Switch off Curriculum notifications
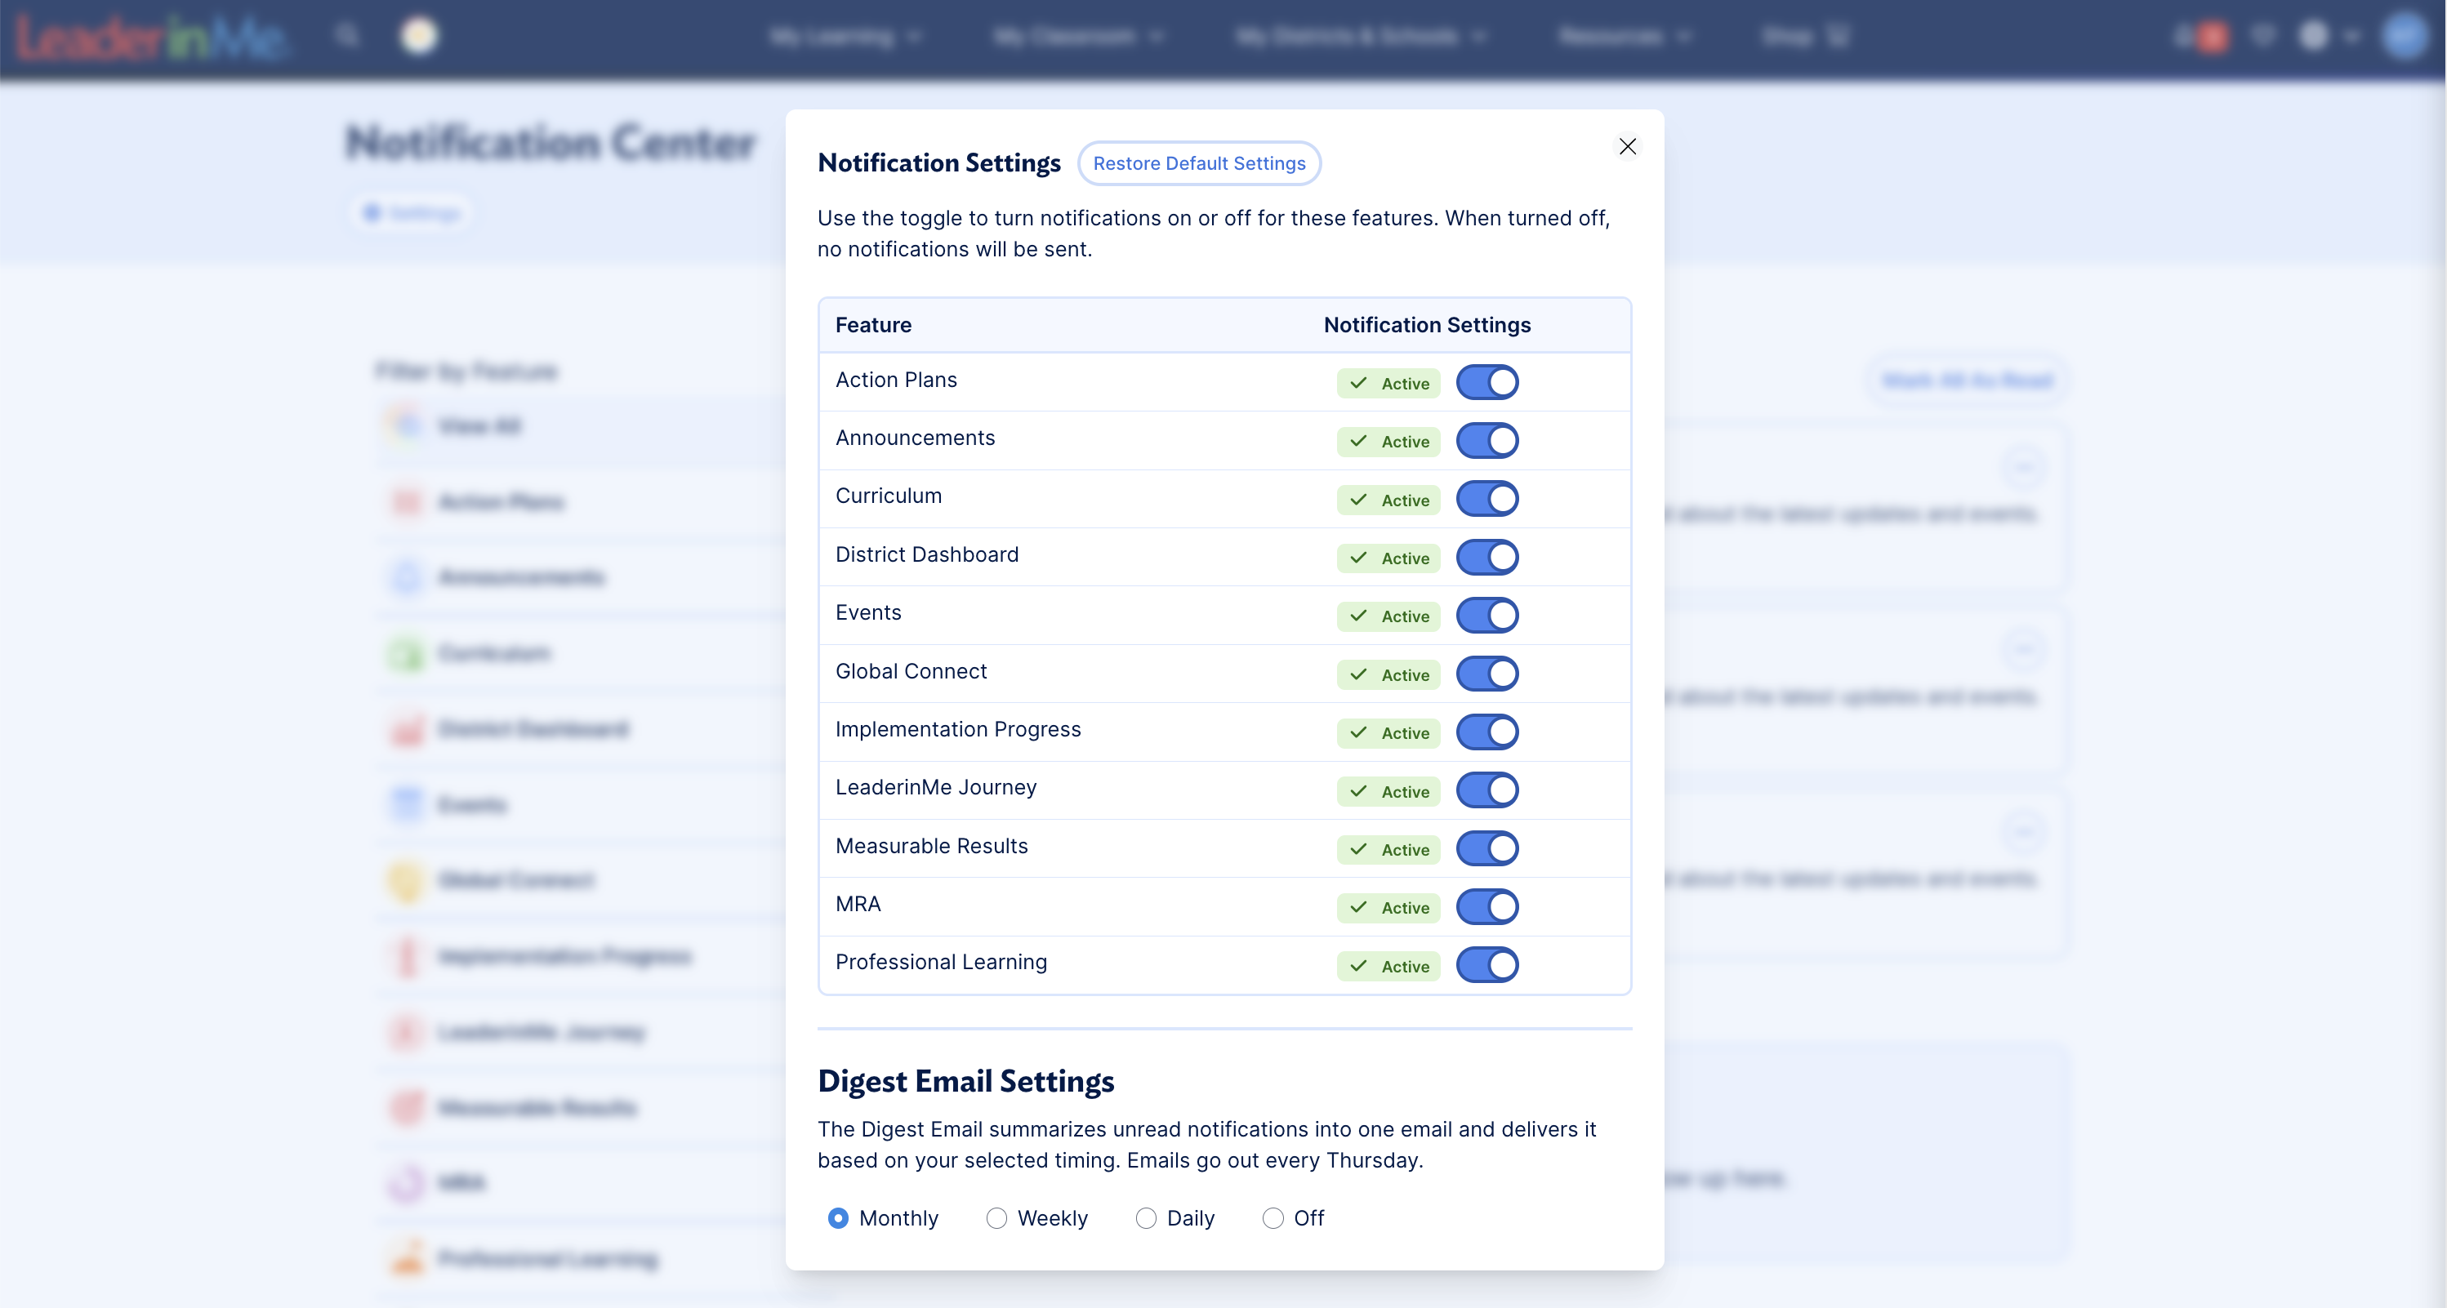 (1487, 500)
